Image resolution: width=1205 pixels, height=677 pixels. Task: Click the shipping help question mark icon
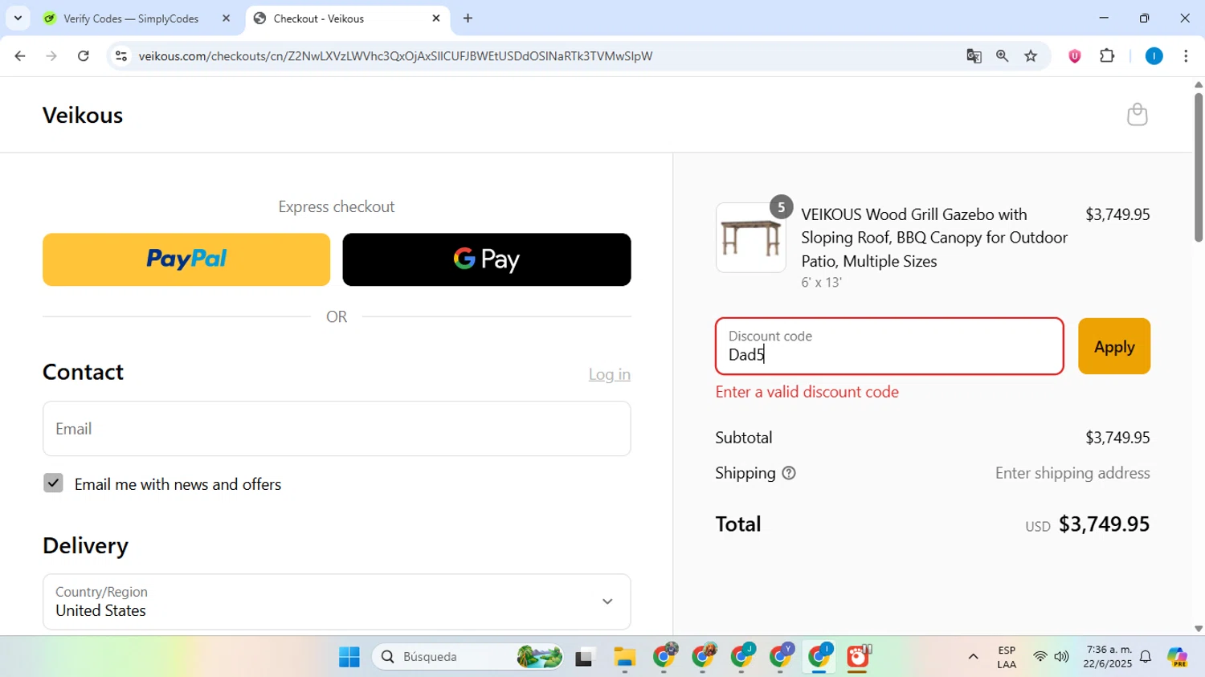point(789,473)
